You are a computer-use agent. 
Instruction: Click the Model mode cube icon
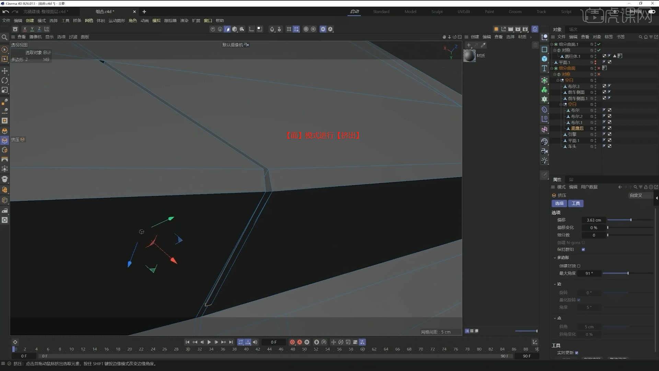pyautogui.click(x=235, y=29)
